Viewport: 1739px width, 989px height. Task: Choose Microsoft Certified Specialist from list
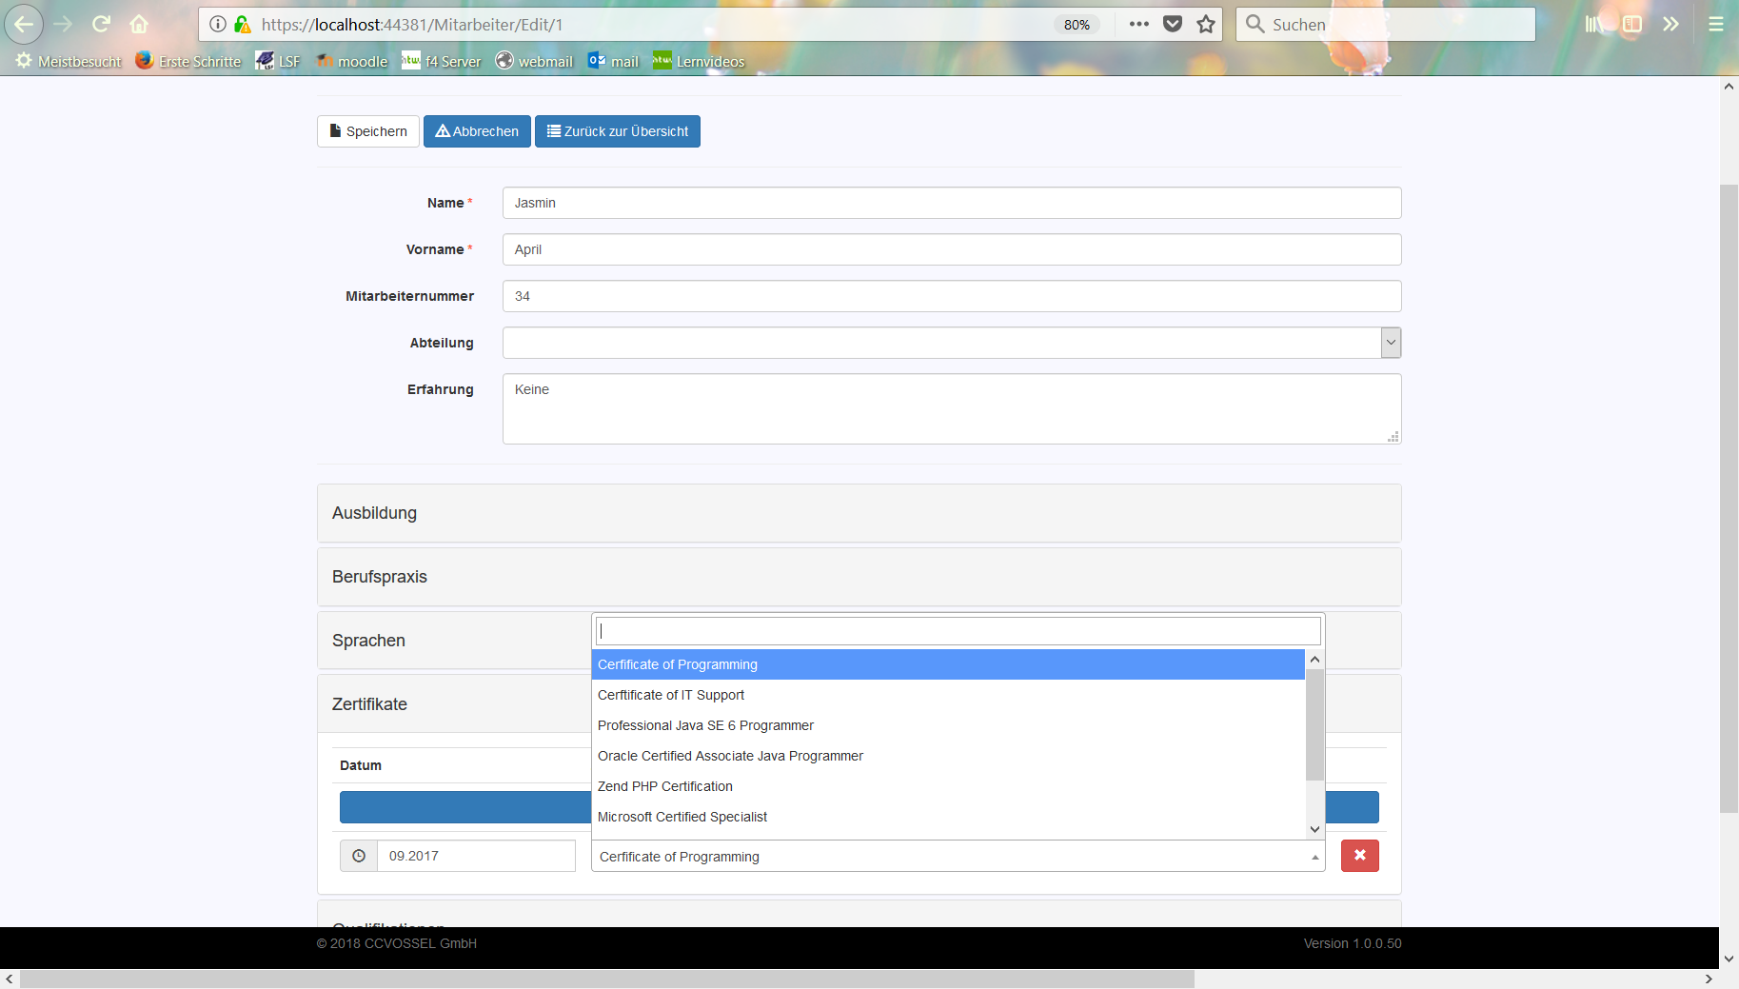click(682, 817)
